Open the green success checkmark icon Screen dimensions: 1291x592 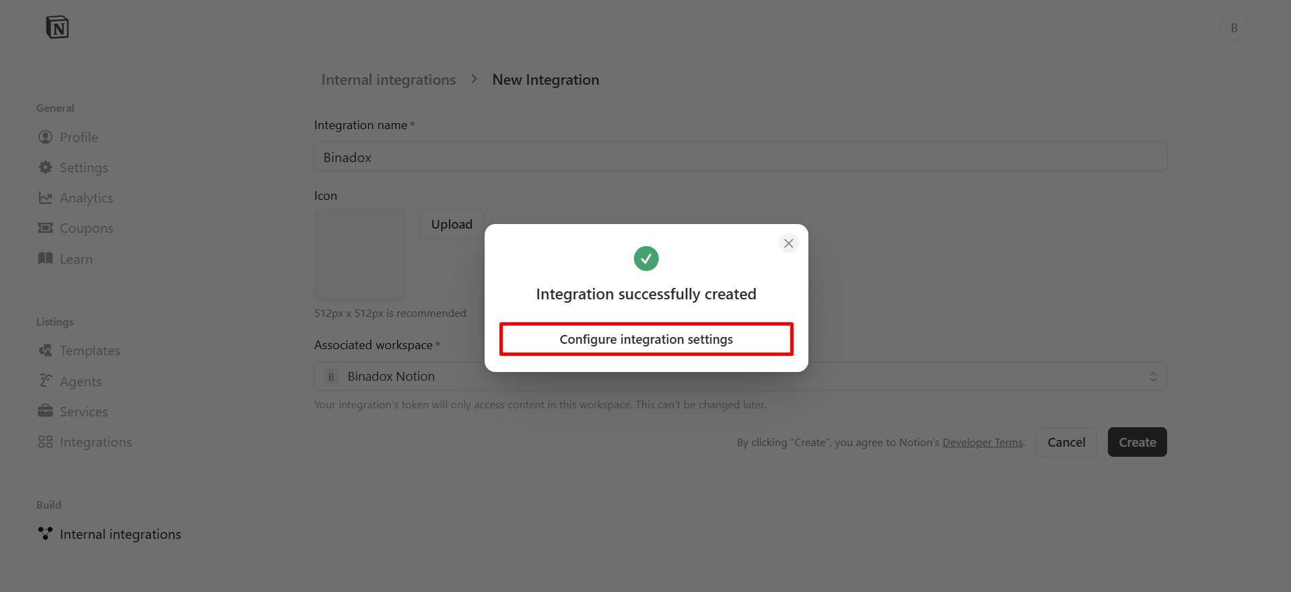point(645,258)
